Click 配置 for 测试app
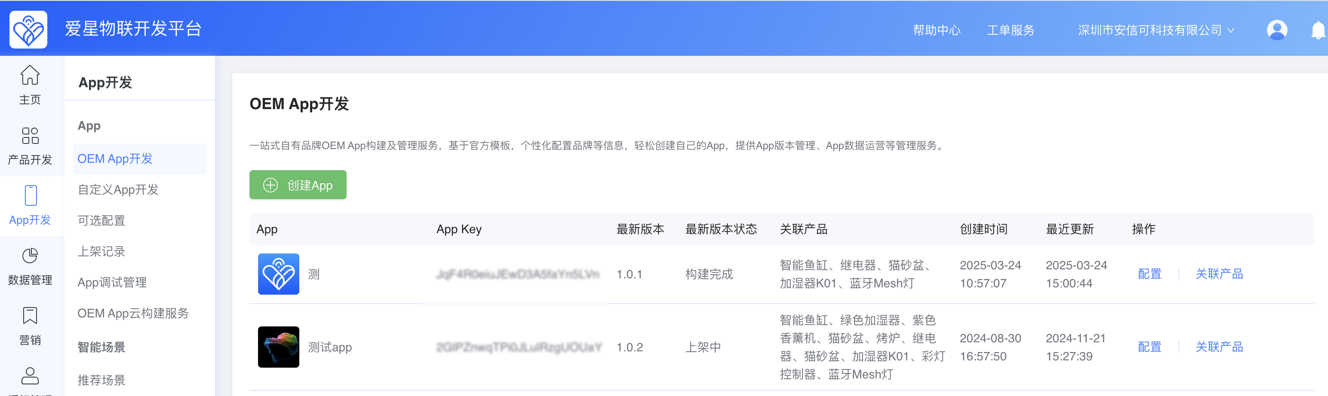 pyautogui.click(x=1150, y=347)
